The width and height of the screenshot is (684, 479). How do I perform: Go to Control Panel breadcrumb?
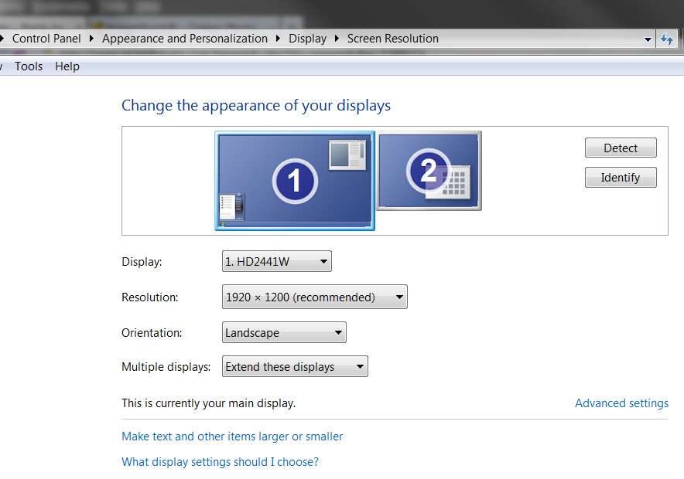46,39
